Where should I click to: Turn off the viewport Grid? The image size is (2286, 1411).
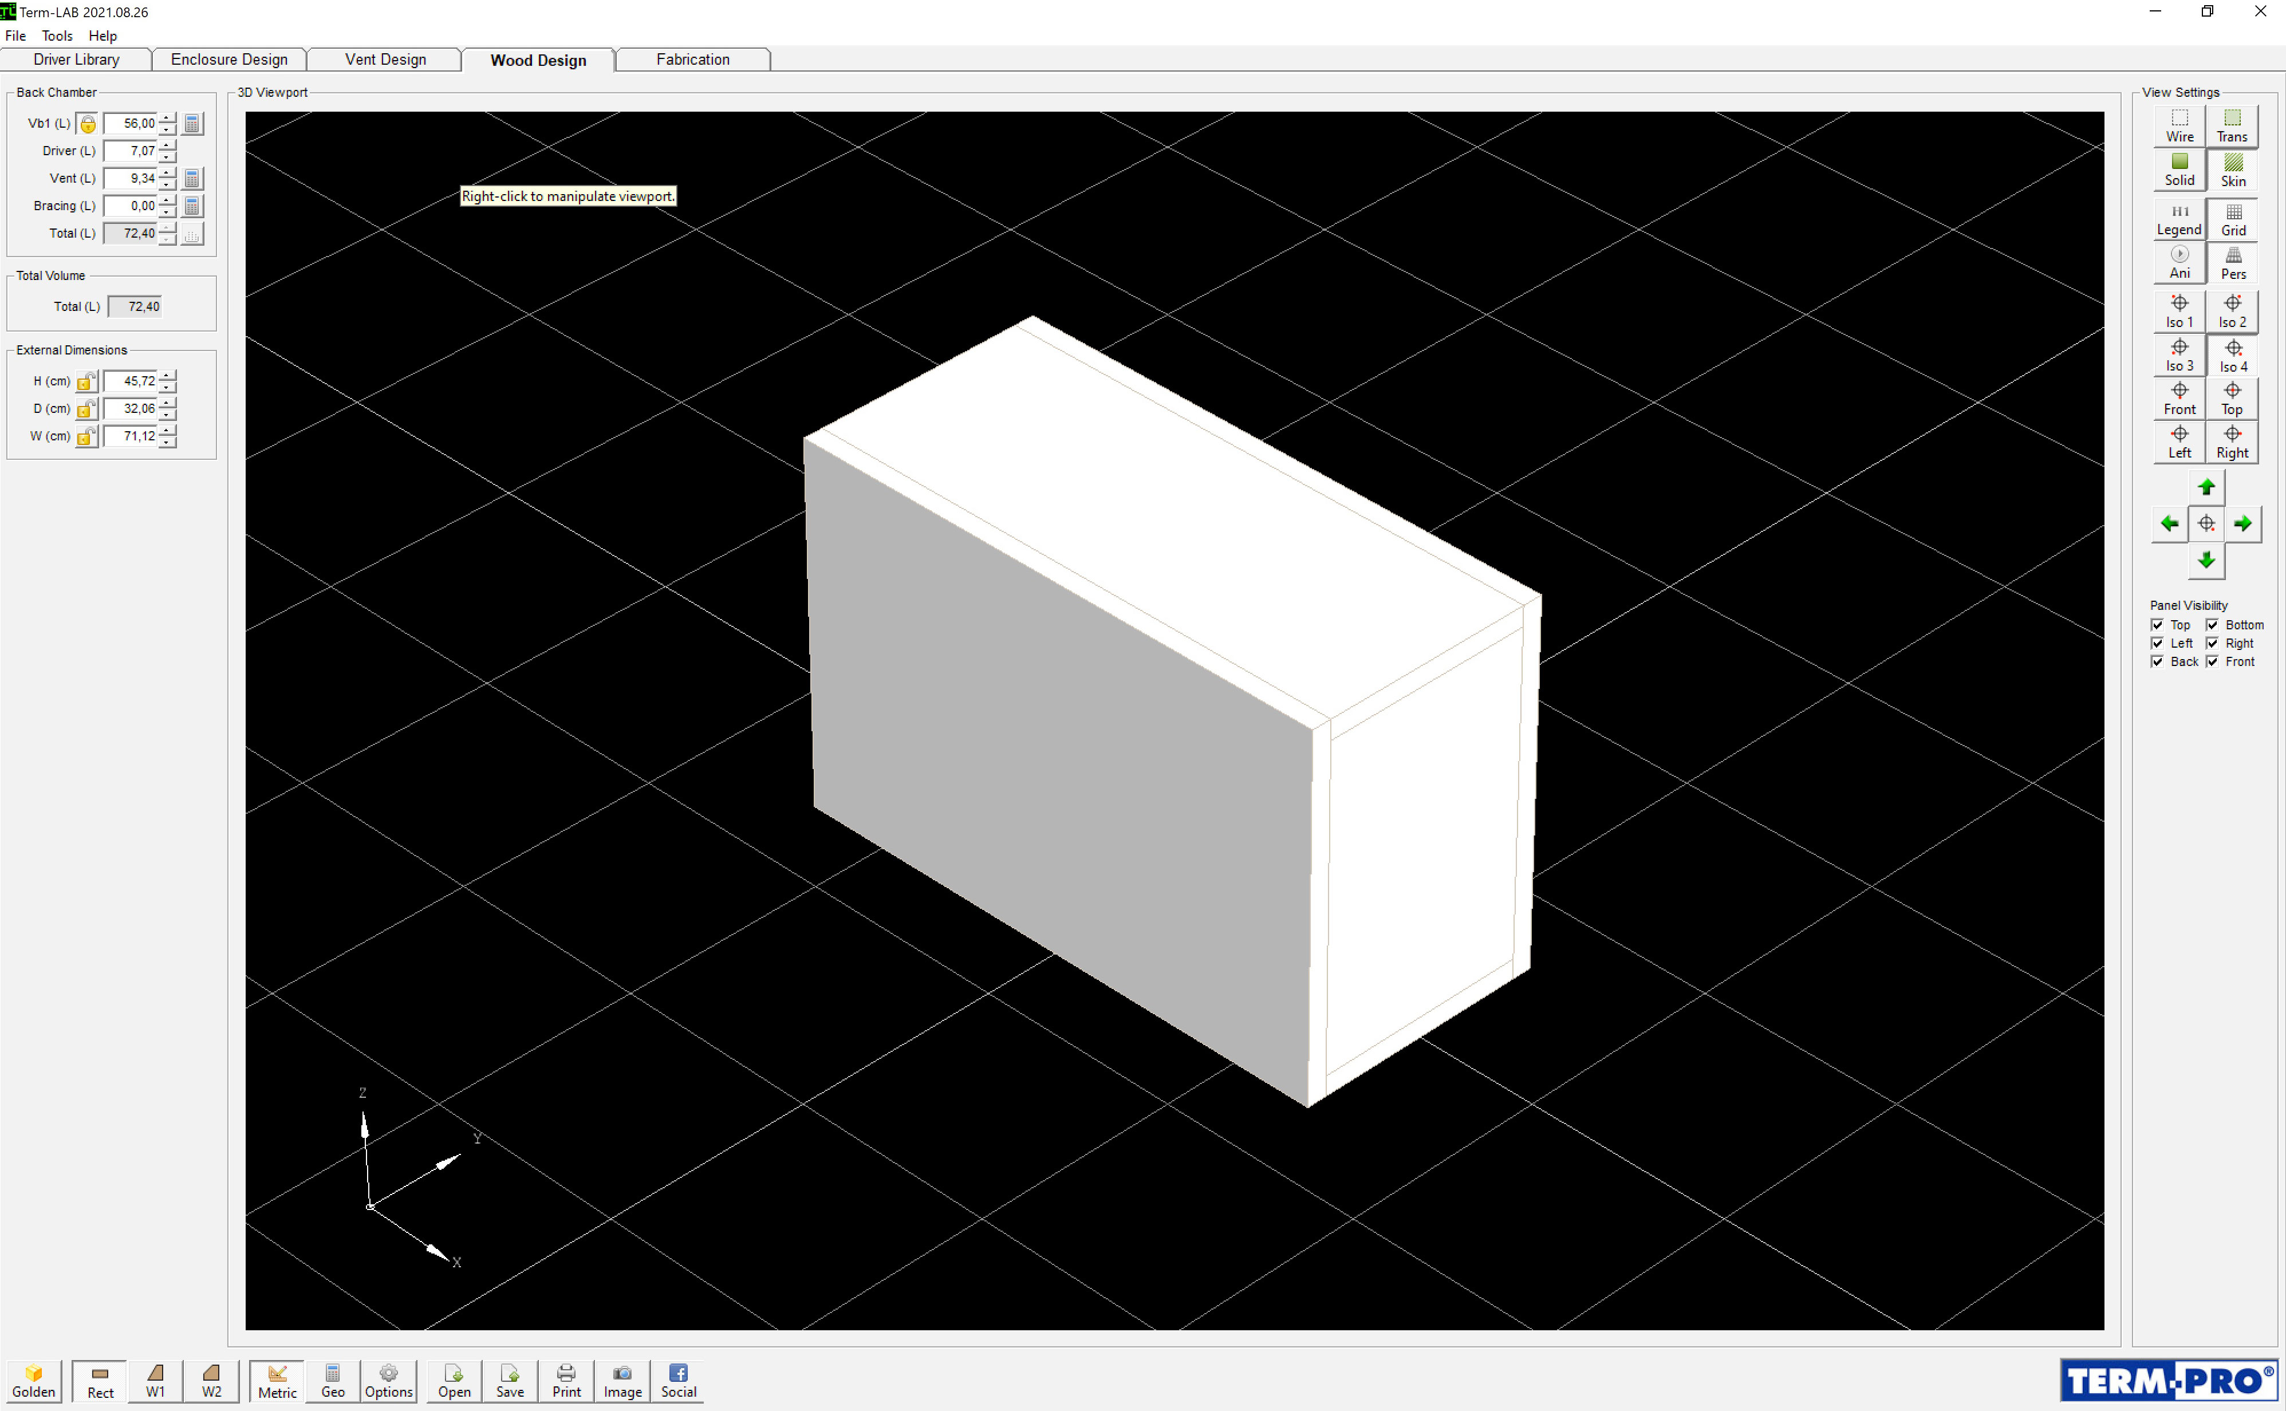[2233, 219]
